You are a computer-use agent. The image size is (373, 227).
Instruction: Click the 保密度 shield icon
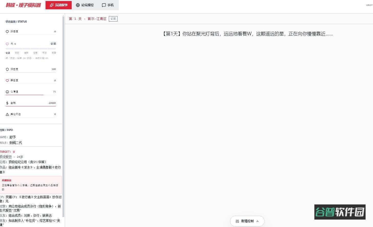[7, 69]
